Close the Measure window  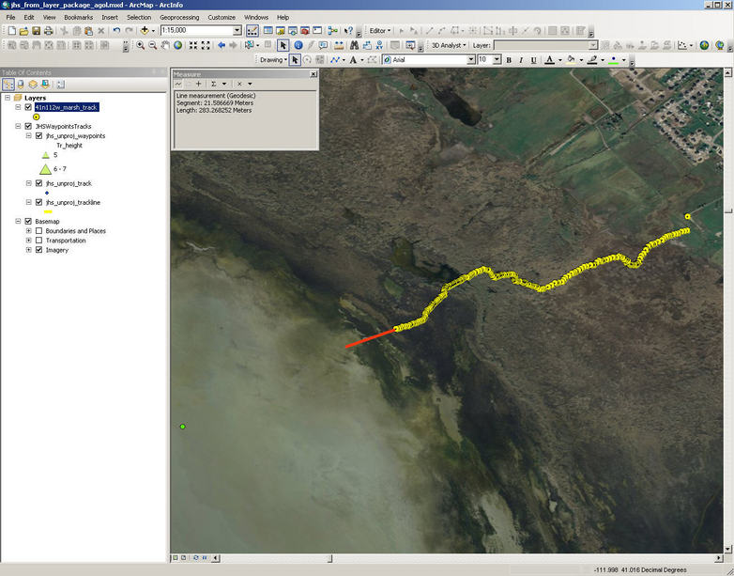click(x=313, y=74)
